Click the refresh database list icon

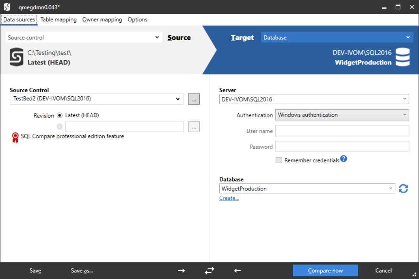[x=403, y=189]
